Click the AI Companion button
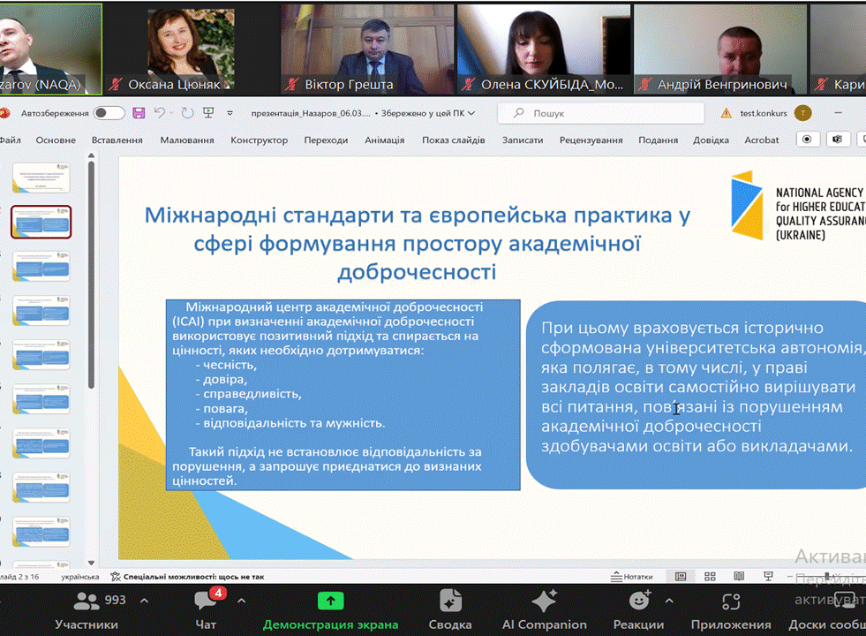This screenshot has height=636, width=866. tap(544, 610)
